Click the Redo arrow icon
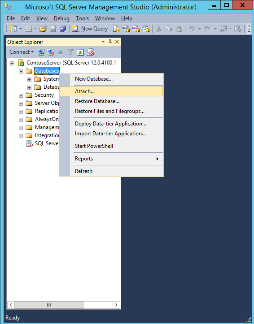 click(x=207, y=29)
